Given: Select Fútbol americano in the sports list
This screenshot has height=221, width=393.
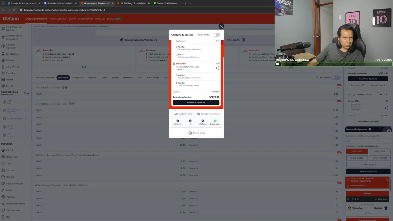Looking at the screenshot, I should click(15, 184).
